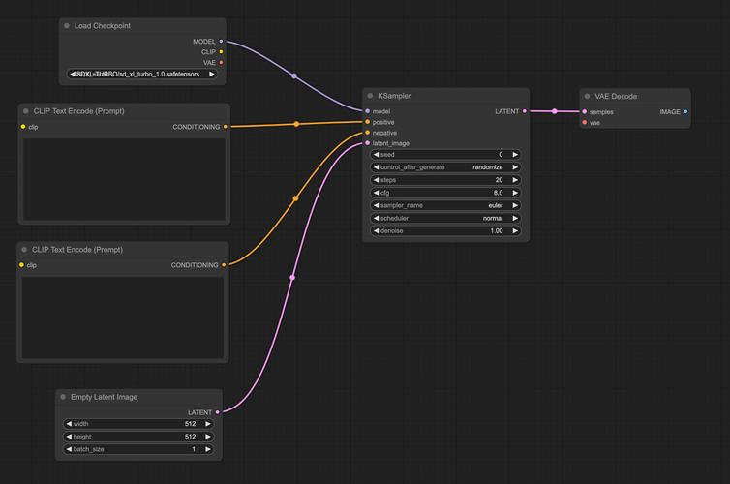Increase the steps value with right arrow

(x=515, y=180)
